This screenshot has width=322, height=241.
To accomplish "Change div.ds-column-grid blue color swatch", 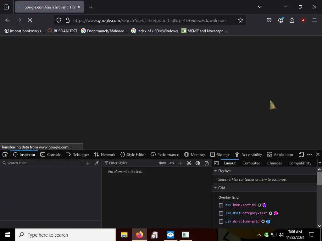I will pyautogui.click(x=268, y=222).
